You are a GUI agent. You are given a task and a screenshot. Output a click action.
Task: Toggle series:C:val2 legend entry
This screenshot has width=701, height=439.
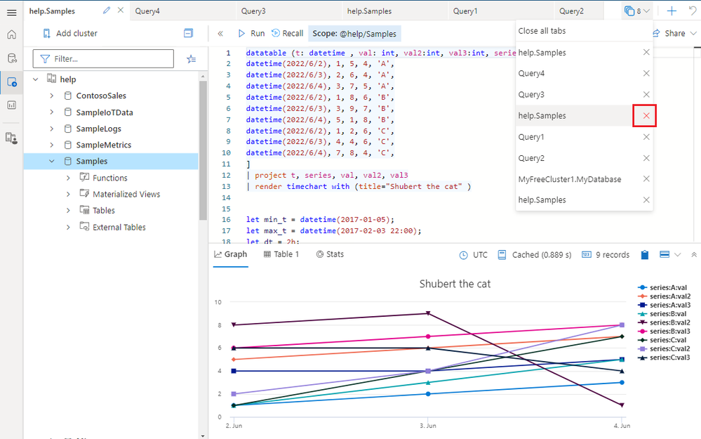tap(664, 348)
